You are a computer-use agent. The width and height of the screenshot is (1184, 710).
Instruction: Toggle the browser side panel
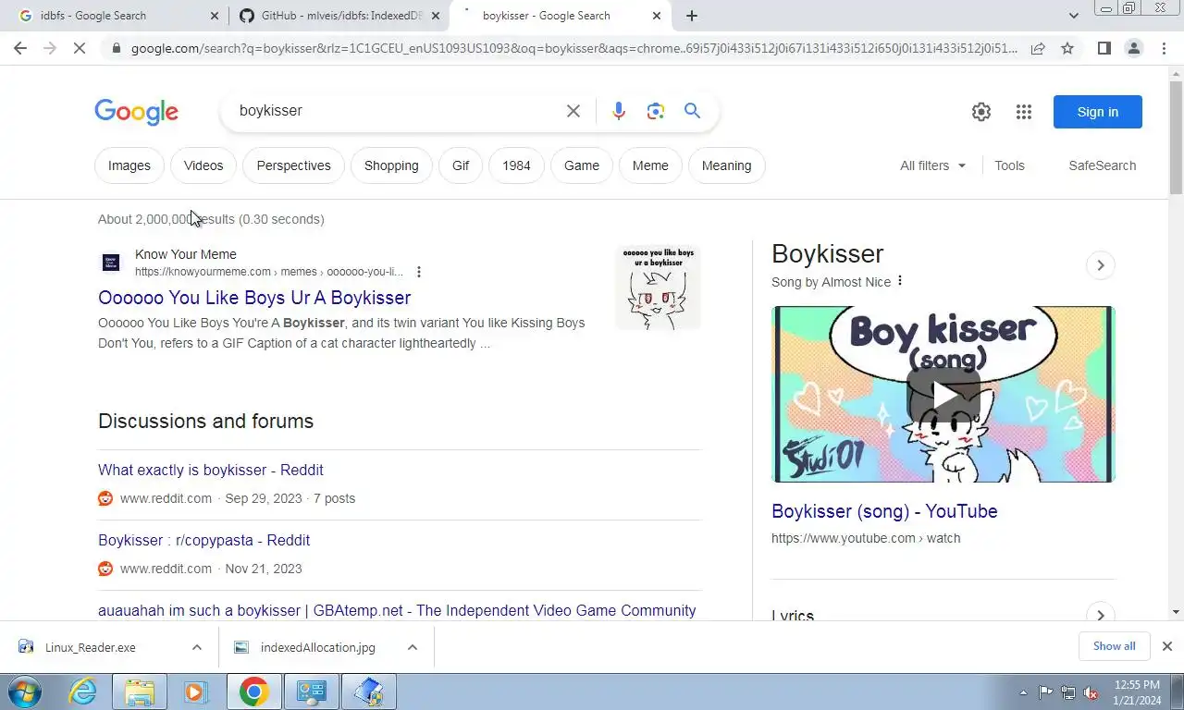(x=1104, y=48)
